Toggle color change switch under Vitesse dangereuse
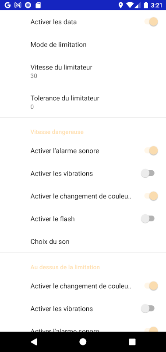166x352 pixels. click(151, 196)
